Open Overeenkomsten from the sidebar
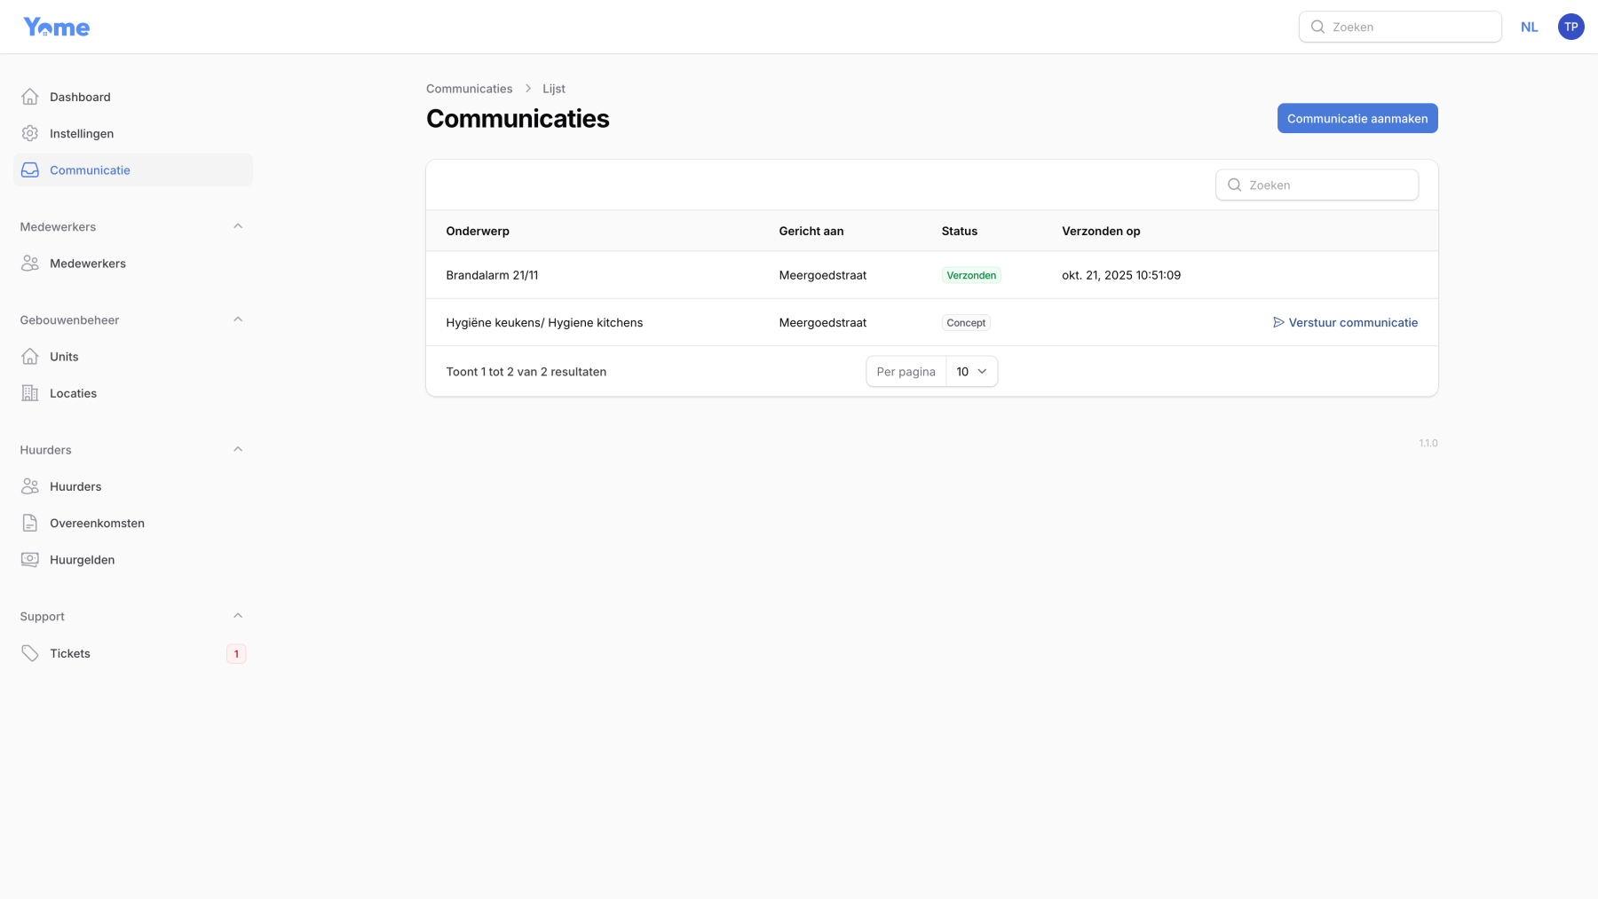Image resolution: width=1598 pixels, height=899 pixels. 97,523
